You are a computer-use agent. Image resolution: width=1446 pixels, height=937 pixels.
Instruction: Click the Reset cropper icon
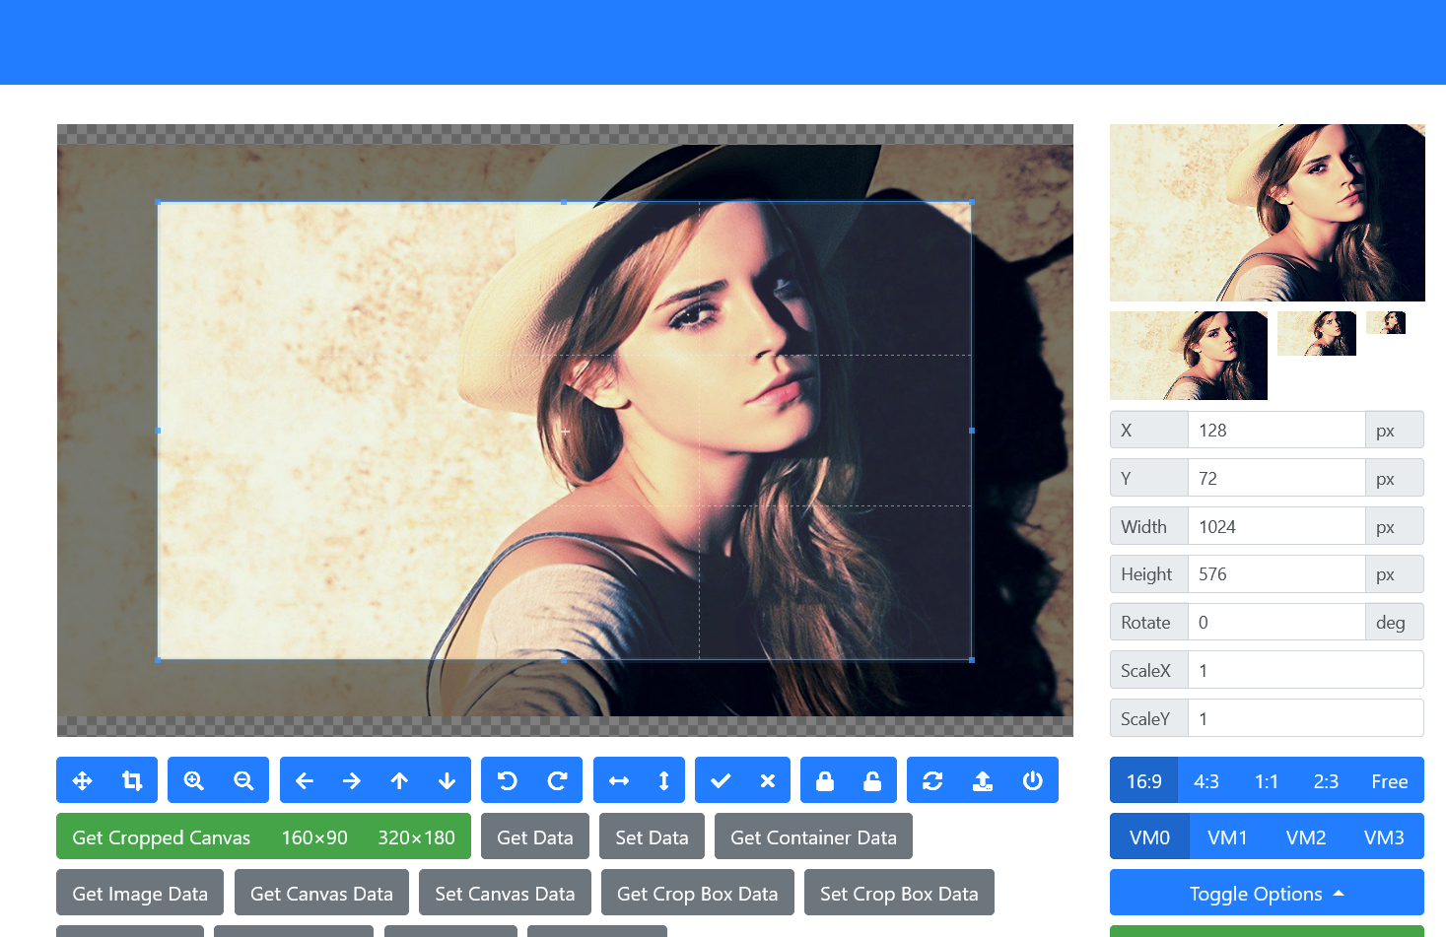tap(933, 779)
